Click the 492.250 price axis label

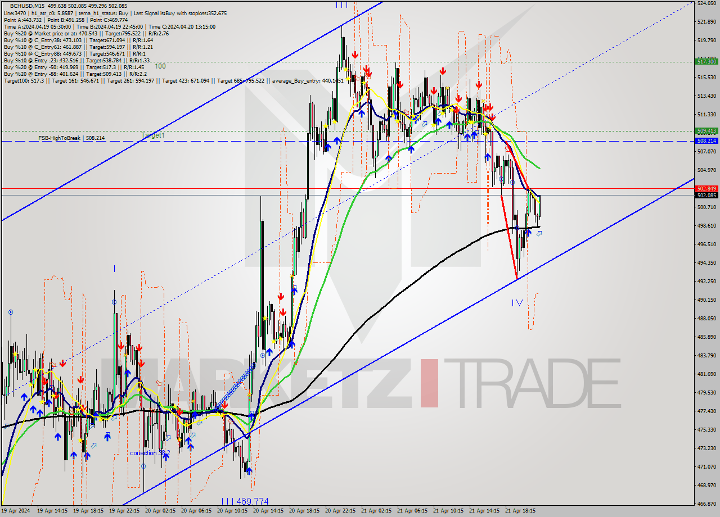(x=706, y=282)
